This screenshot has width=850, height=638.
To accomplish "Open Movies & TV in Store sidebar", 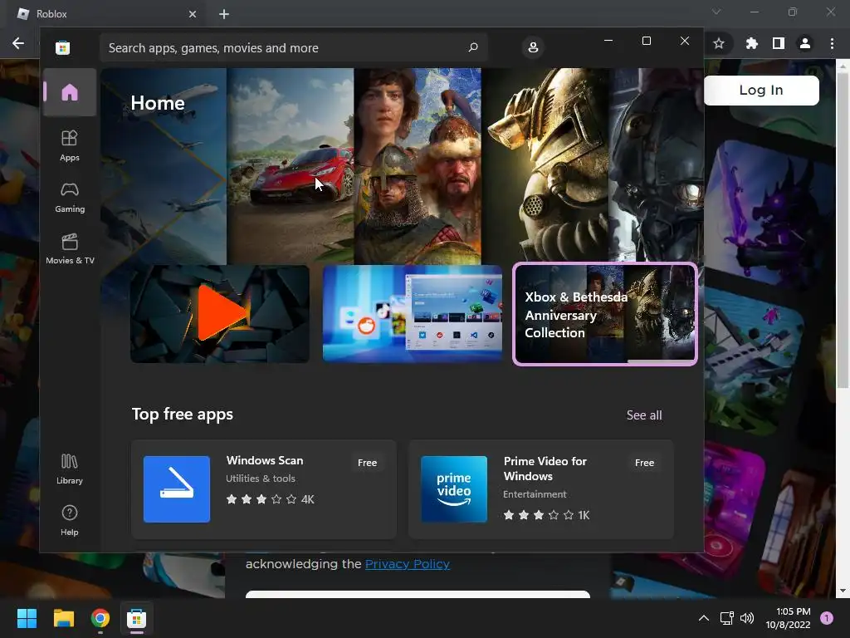I will pyautogui.click(x=70, y=249).
